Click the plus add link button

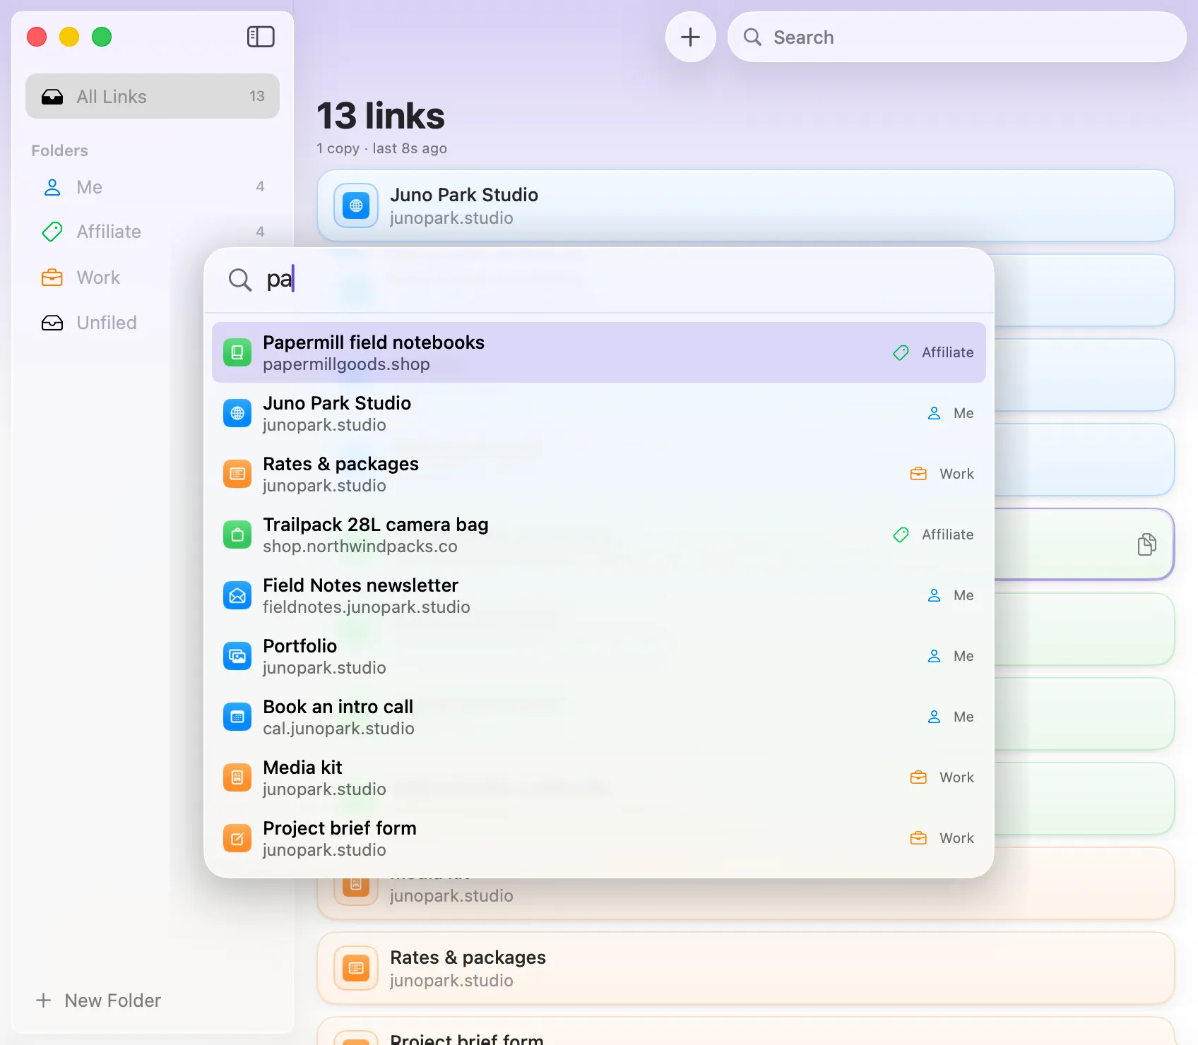pos(690,37)
